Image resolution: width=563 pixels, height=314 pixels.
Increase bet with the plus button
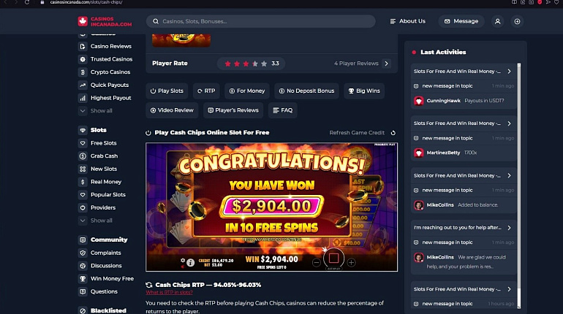352,263
